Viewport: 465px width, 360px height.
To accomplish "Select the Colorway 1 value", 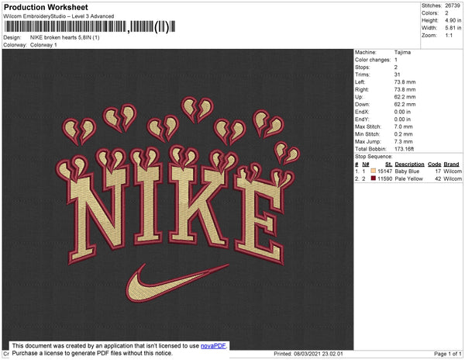I will click(43, 45).
